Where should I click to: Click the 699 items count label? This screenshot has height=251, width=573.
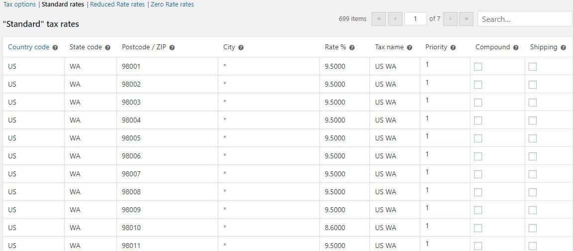(352, 18)
